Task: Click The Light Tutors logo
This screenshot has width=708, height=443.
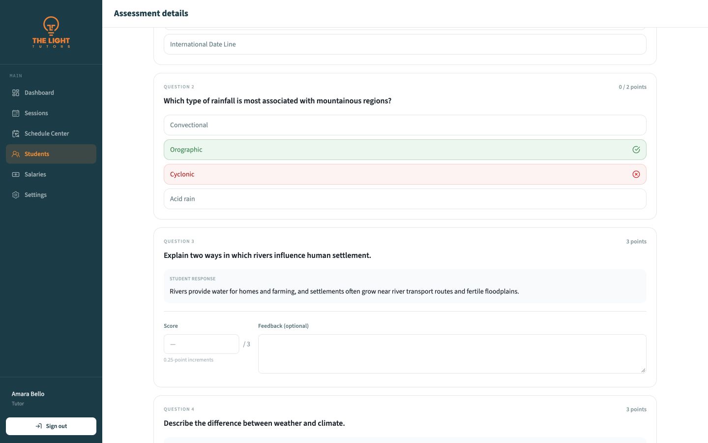Action: point(51,32)
